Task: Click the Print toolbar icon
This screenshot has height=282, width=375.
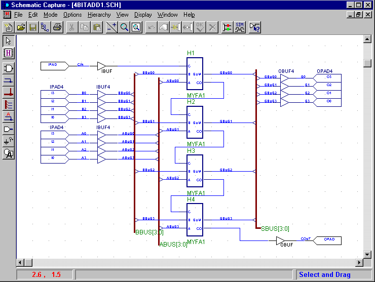Action: pos(57,27)
